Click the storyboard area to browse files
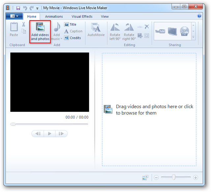 point(149,110)
